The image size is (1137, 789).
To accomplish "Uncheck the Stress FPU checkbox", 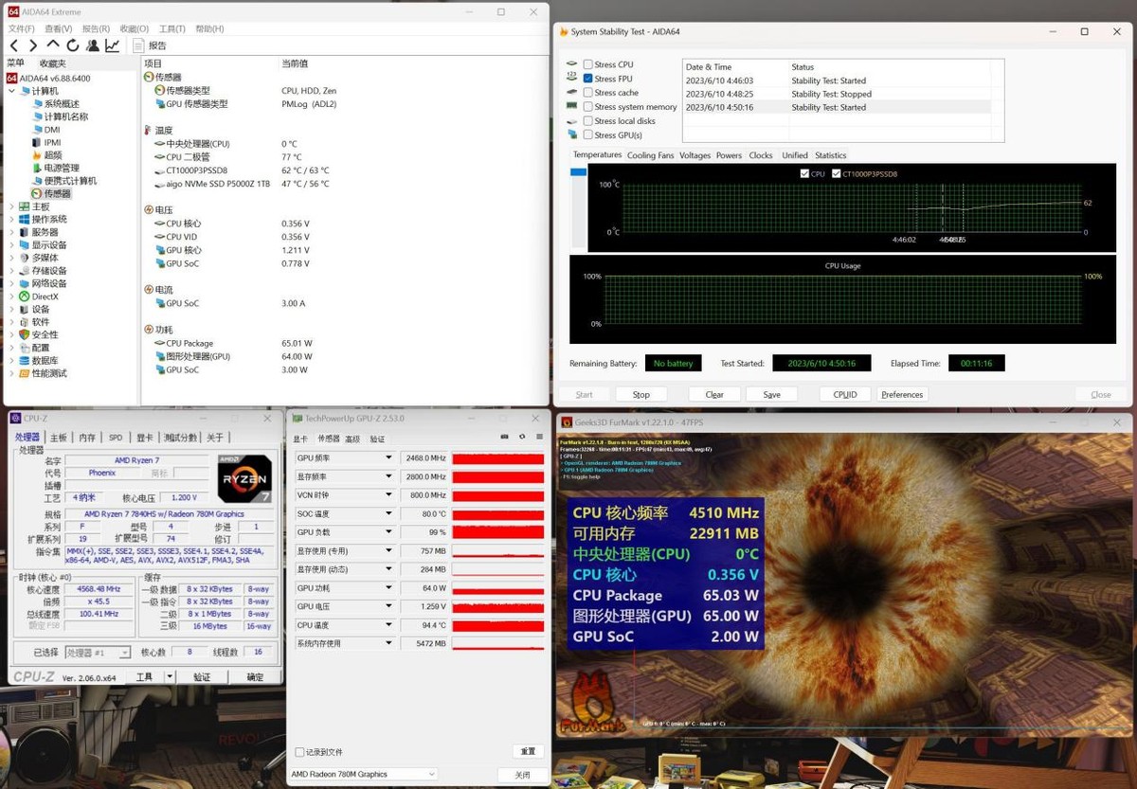I will point(588,79).
